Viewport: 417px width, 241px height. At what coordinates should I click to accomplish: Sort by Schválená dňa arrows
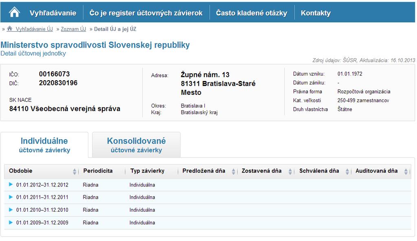[347, 171]
